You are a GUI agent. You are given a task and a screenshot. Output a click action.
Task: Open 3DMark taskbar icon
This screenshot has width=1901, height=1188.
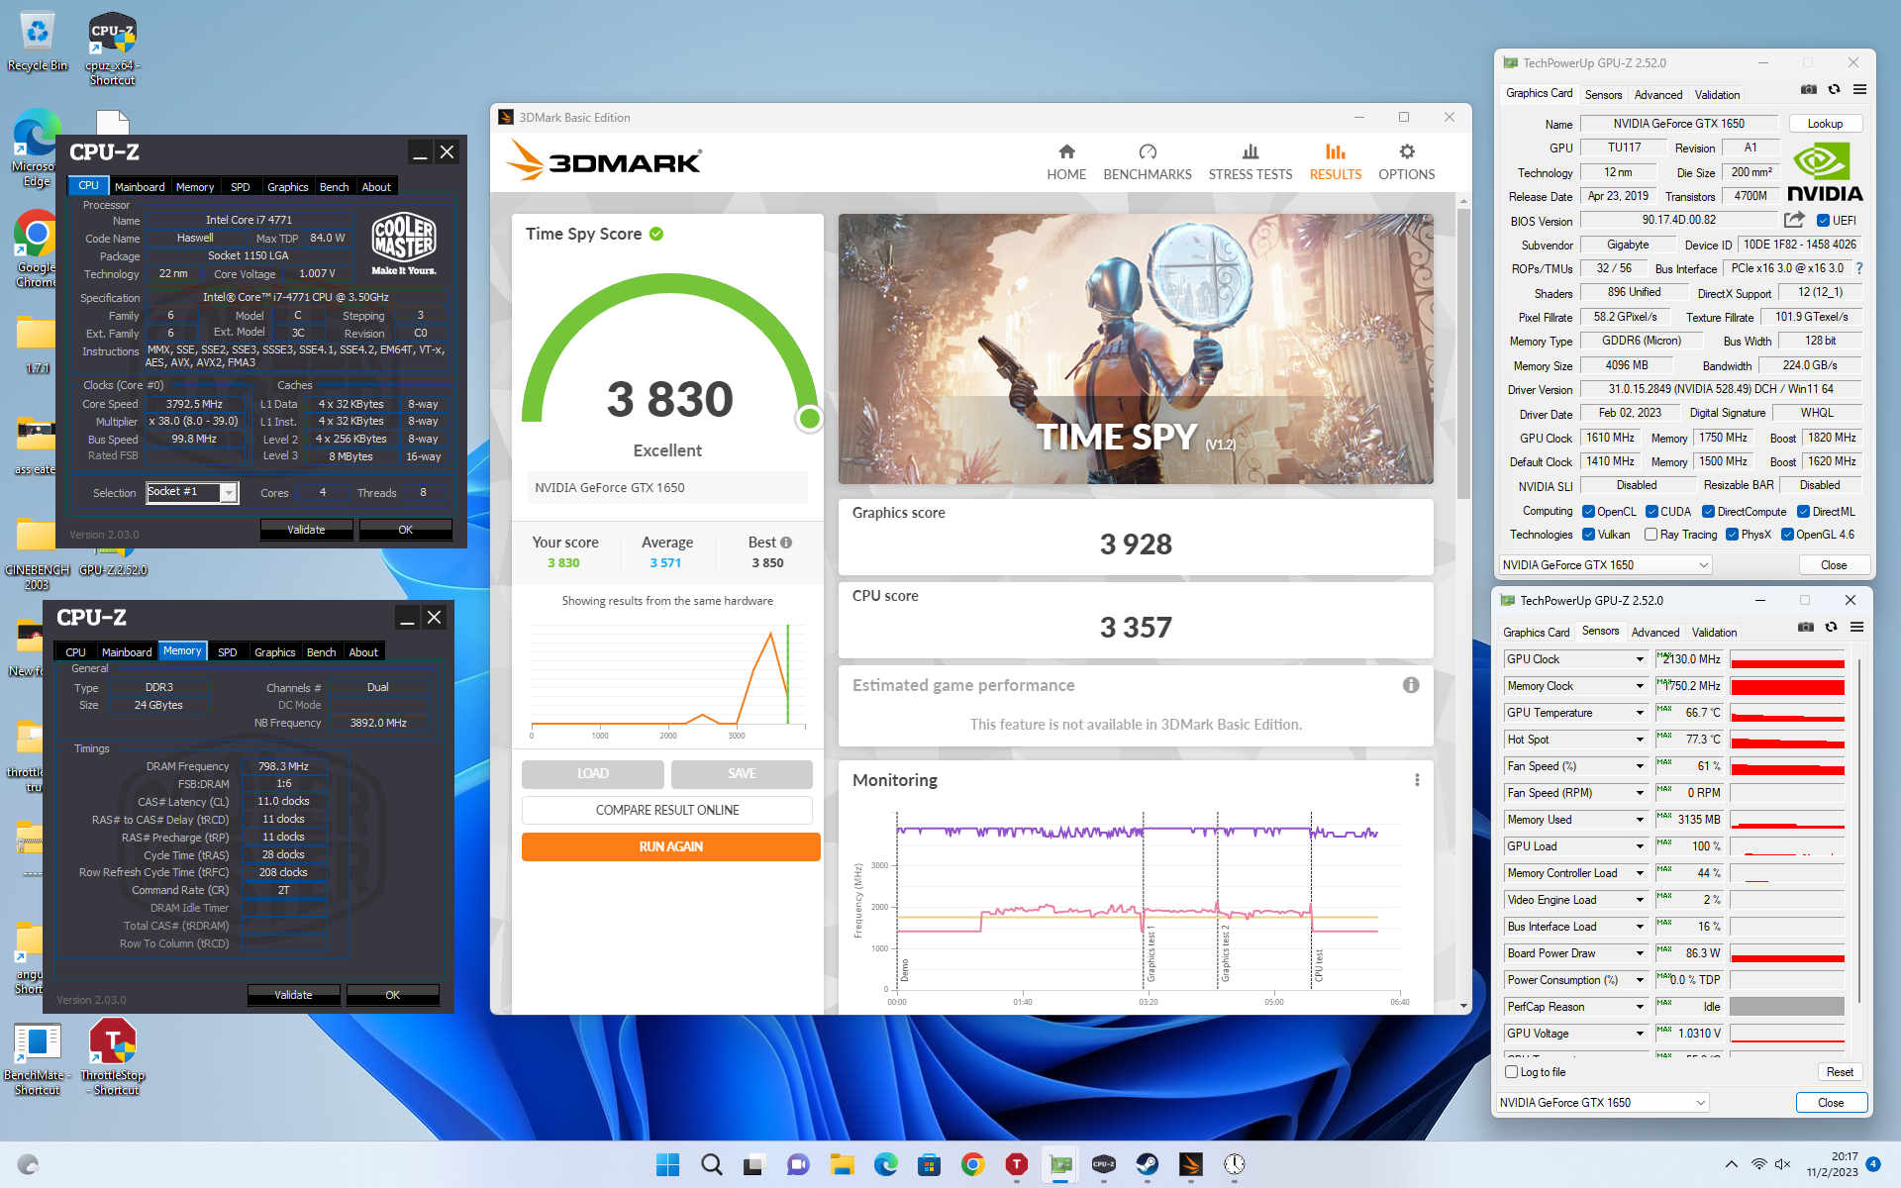[1191, 1164]
